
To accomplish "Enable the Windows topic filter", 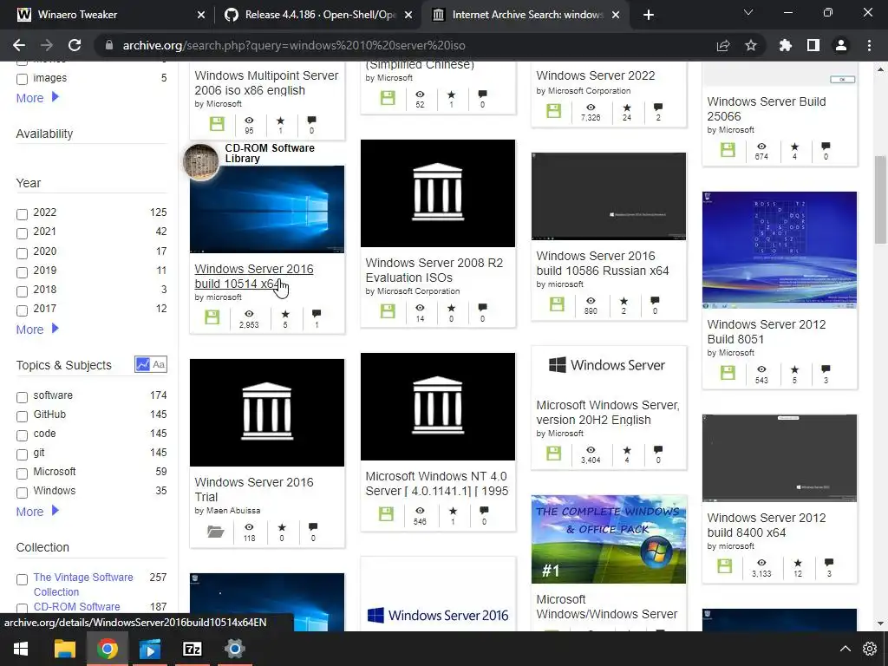I will pyautogui.click(x=22, y=493).
